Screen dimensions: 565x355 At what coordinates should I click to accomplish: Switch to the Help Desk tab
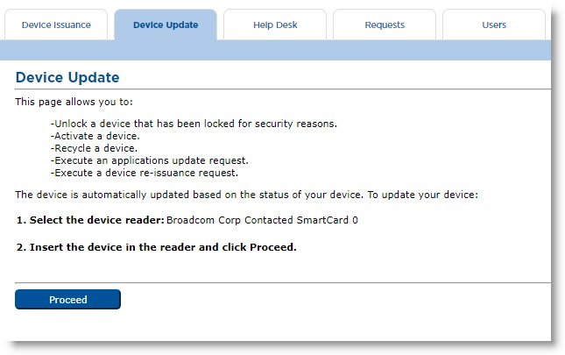point(274,25)
